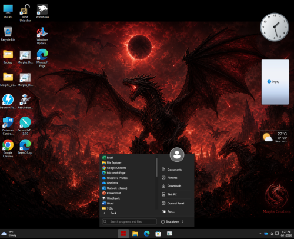Click the New York weather gadget
294x239 pixels.
click(x=275, y=137)
